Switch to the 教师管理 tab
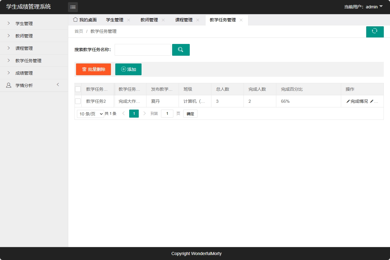Viewport: 390px width, 260px height. (x=149, y=19)
